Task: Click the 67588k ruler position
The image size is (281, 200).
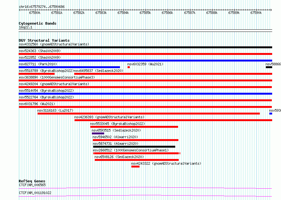Action: (212, 13)
